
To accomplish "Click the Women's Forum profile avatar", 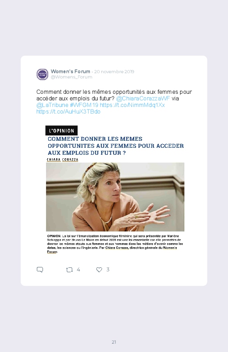I will click(x=42, y=75).
